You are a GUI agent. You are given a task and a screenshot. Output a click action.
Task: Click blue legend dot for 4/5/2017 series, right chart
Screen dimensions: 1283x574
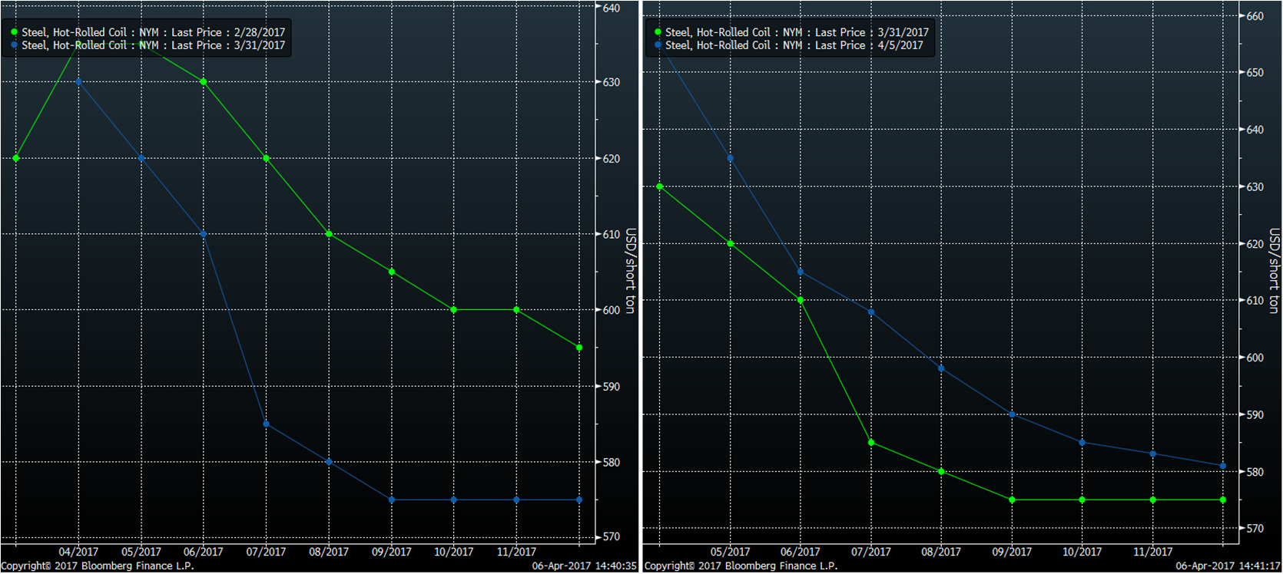point(658,45)
